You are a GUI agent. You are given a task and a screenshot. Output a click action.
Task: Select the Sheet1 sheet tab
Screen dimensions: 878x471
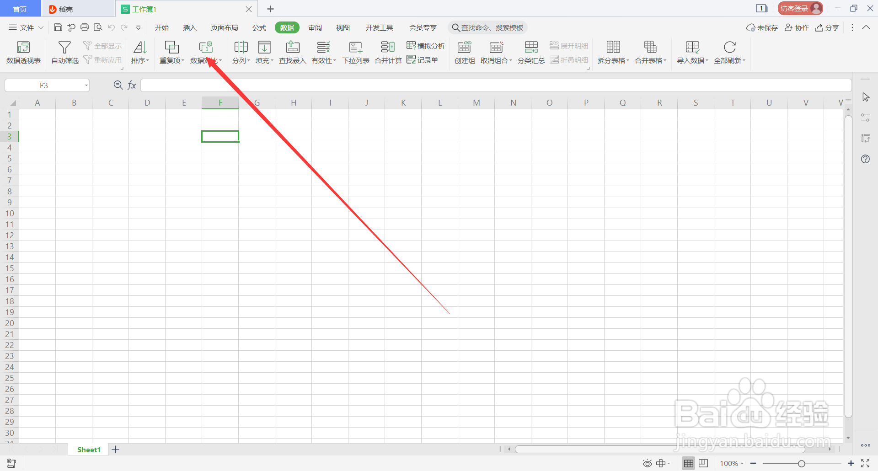click(x=89, y=450)
